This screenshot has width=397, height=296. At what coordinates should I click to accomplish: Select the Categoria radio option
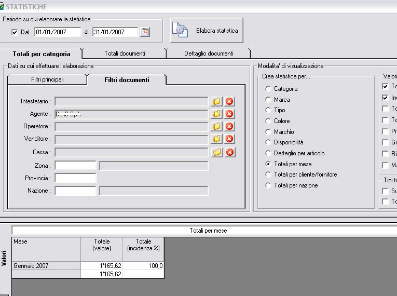click(268, 89)
